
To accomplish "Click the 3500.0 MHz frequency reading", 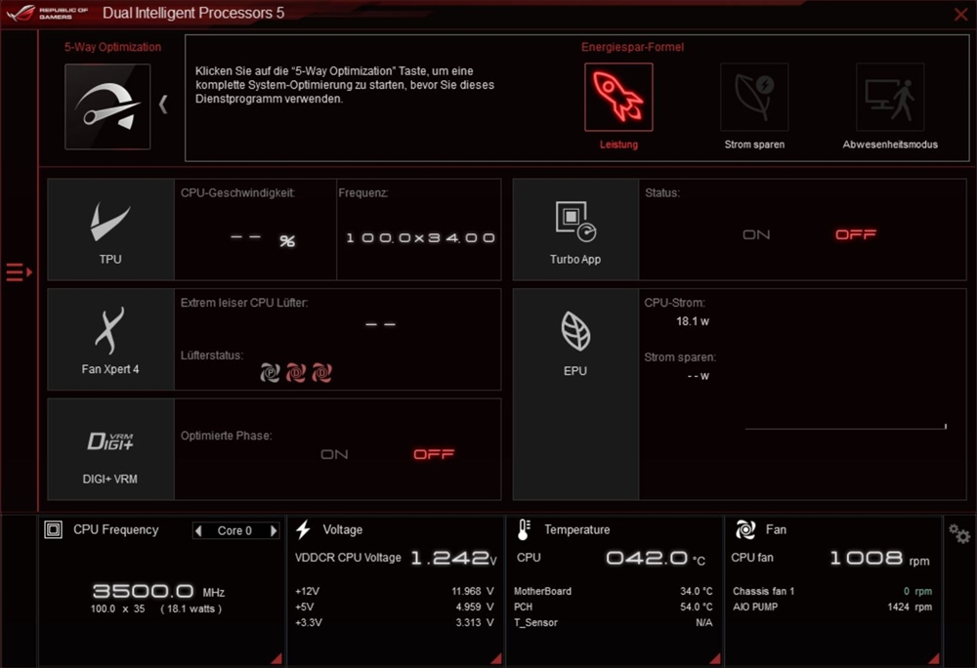I will pos(158,591).
